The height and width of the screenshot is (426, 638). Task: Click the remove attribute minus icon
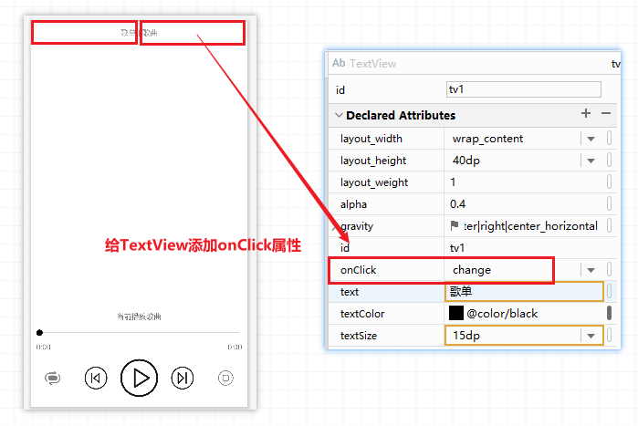(606, 113)
